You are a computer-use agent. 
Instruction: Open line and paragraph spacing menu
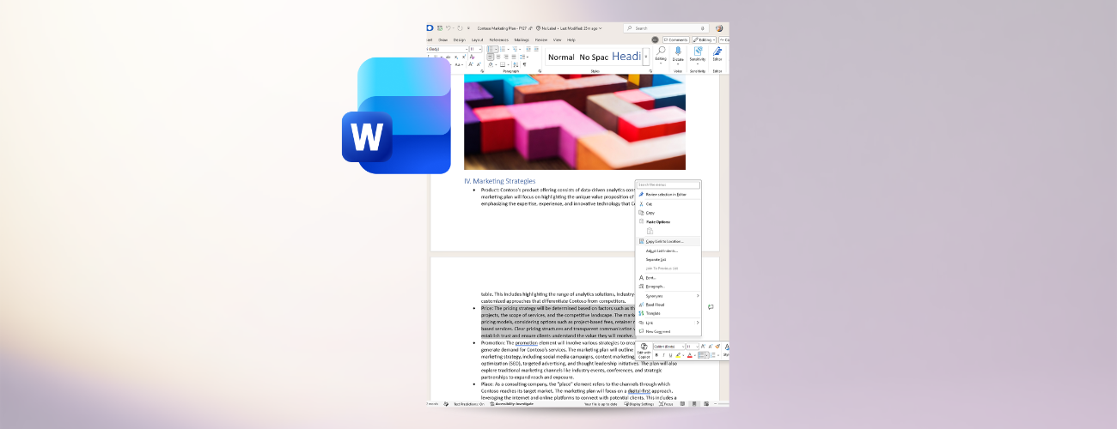point(522,57)
